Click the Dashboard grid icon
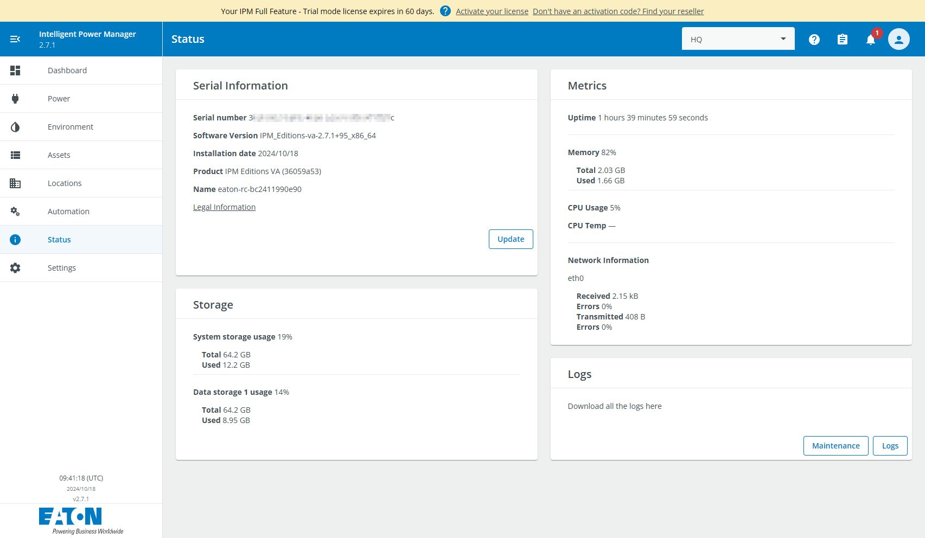925x538 pixels. [x=15, y=71]
